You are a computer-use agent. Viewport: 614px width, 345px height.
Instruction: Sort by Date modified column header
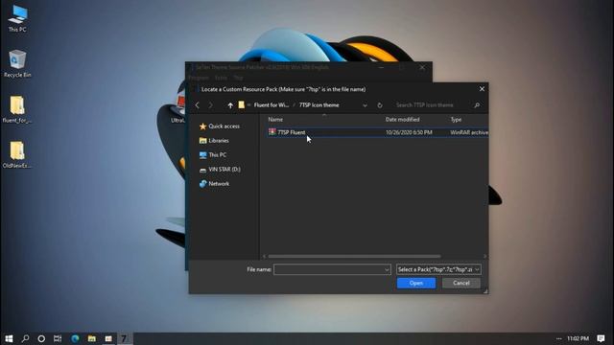tap(403, 120)
